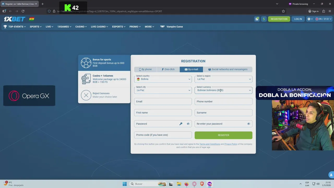Expand the Select country dropdown
The image size is (334, 188).
(163, 79)
